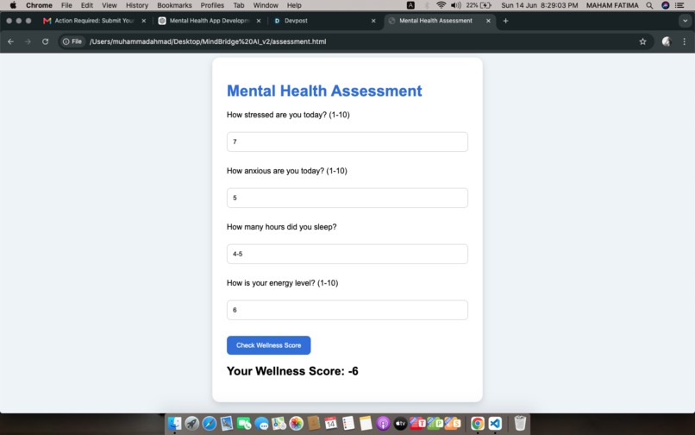695x435 pixels.
Task: Open a new tab with the plus button
Action: coord(505,21)
